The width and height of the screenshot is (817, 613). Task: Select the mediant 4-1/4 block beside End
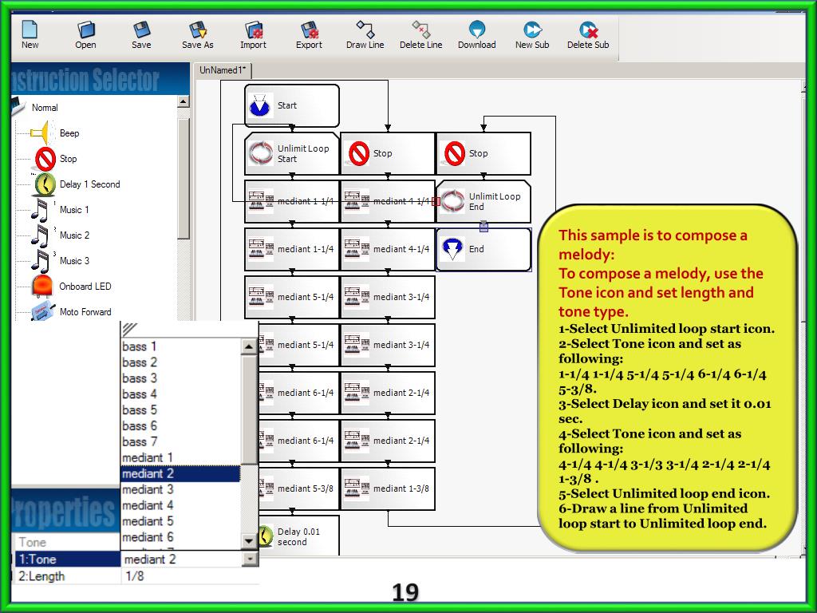coord(388,250)
